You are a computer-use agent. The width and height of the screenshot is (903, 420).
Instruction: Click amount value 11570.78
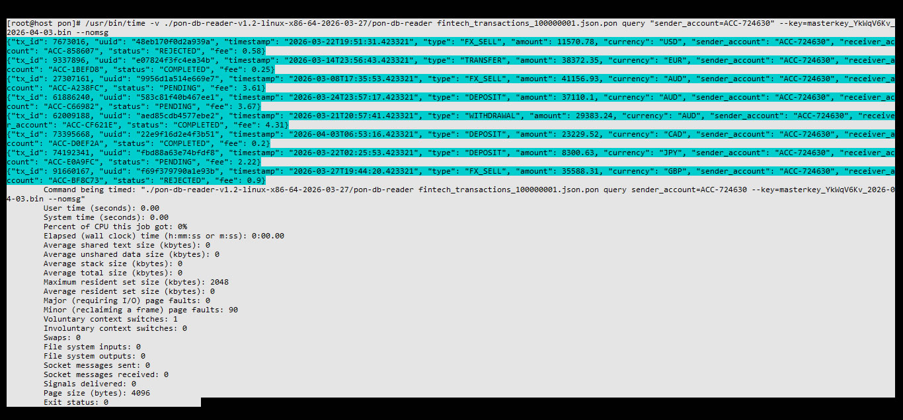coord(576,42)
